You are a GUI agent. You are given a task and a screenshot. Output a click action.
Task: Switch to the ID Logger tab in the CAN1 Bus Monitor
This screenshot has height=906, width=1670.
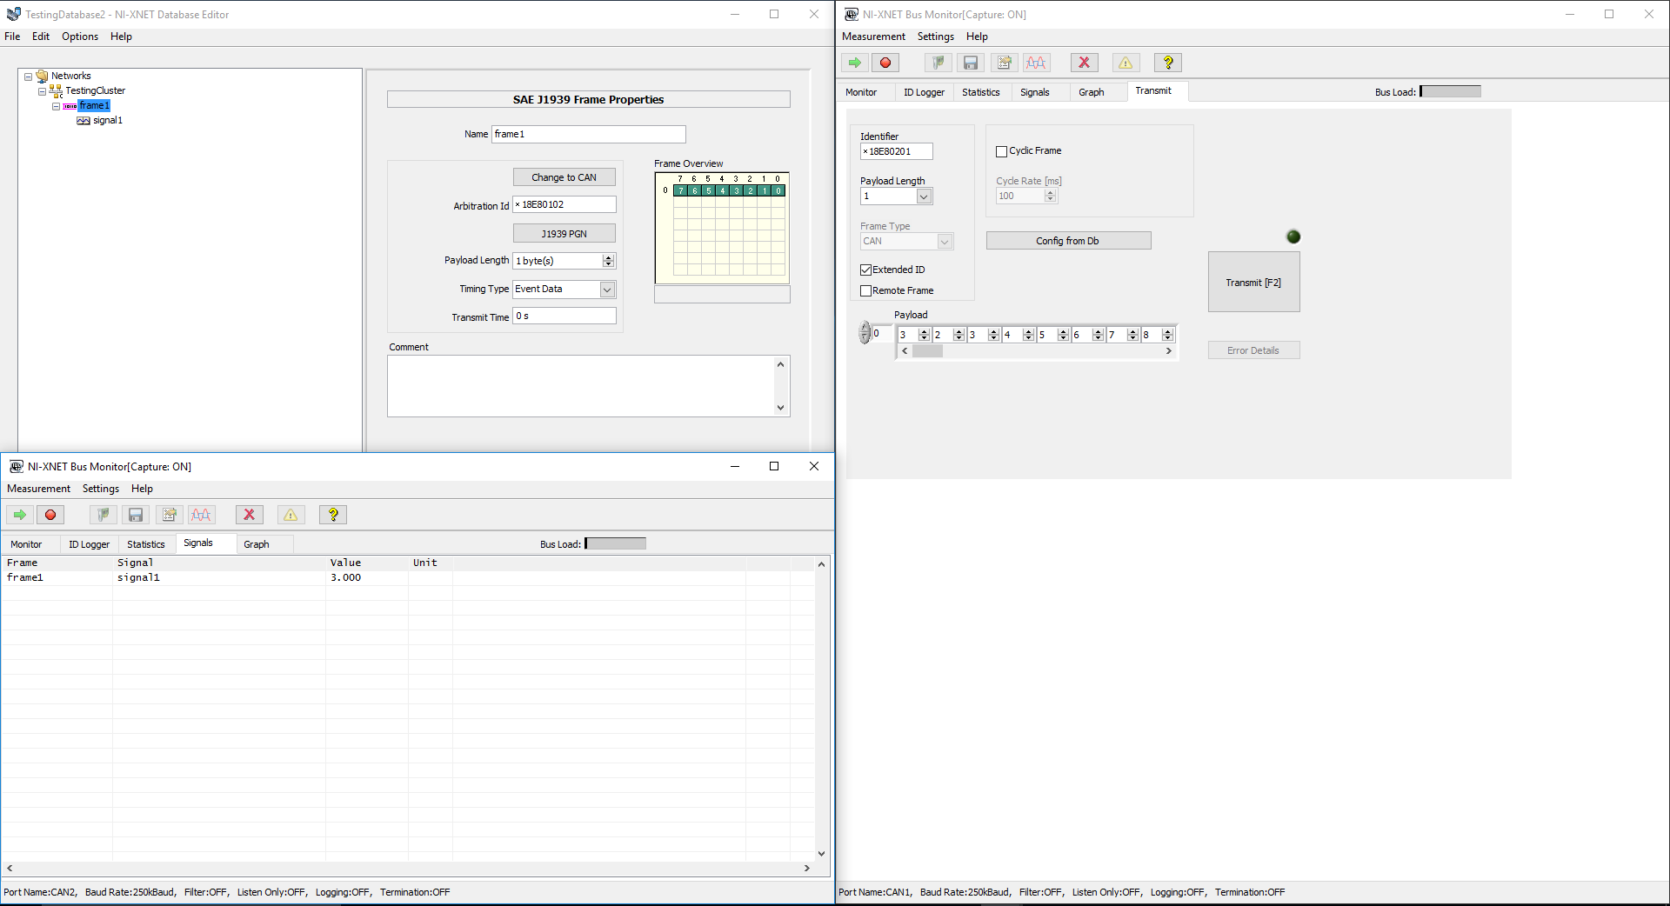tap(924, 92)
